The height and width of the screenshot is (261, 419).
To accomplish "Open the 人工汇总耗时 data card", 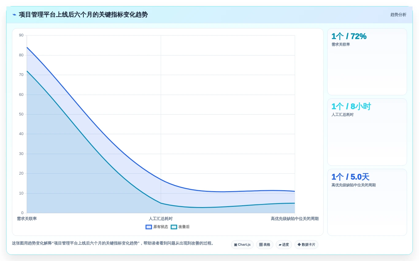I will 367,132.
